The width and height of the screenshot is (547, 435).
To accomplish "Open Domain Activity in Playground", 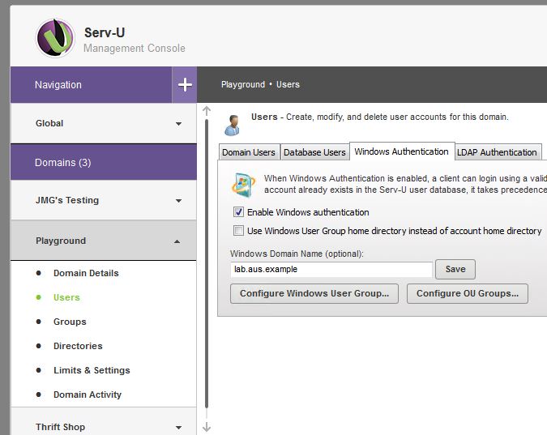I will click(88, 394).
